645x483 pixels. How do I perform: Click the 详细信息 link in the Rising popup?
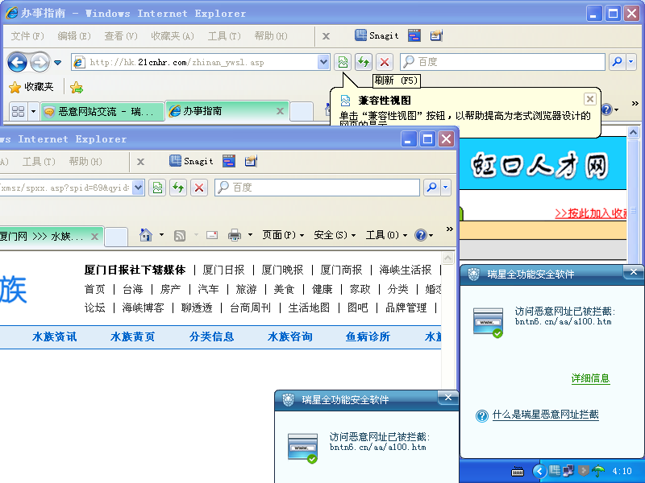591,378
